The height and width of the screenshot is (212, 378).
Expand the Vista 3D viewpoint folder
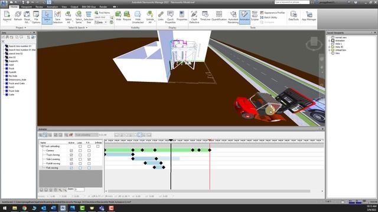click(330, 47)
